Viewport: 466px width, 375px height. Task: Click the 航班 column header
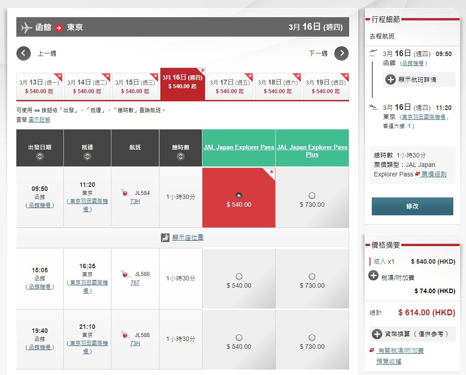(x=135, y=147)
